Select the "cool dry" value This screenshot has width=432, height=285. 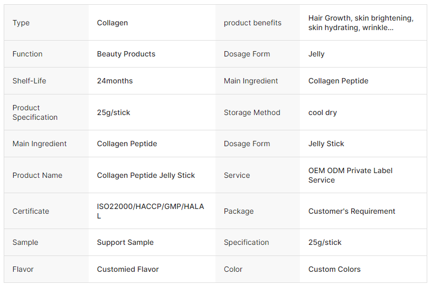(323, 112)
